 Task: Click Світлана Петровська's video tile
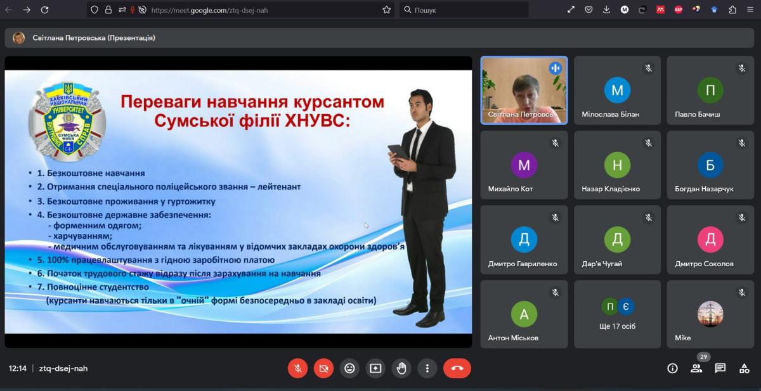(524, 90)
